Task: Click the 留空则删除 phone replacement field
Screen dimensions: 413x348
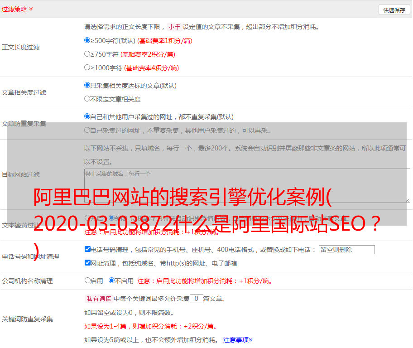Action: tap(346, 250)
